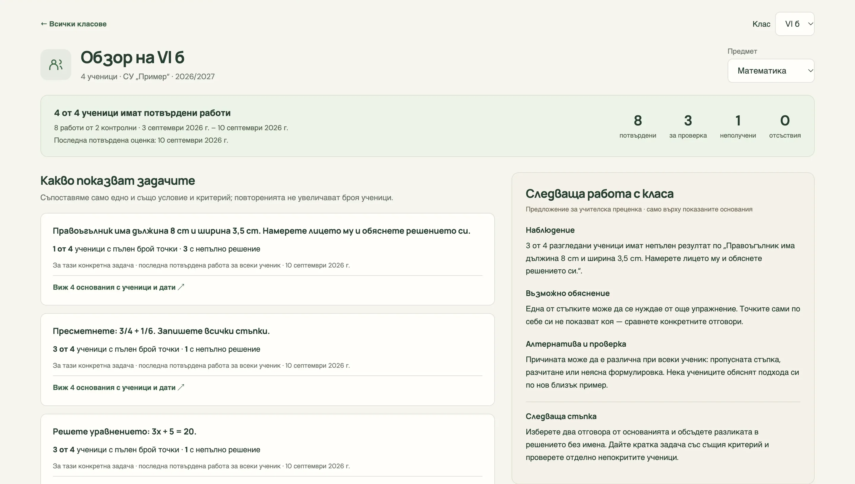
Task: Click the '3 за проверка' statistic
Action: [688, 126]
